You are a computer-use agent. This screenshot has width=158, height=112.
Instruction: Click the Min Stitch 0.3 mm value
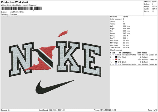(126, 43)
